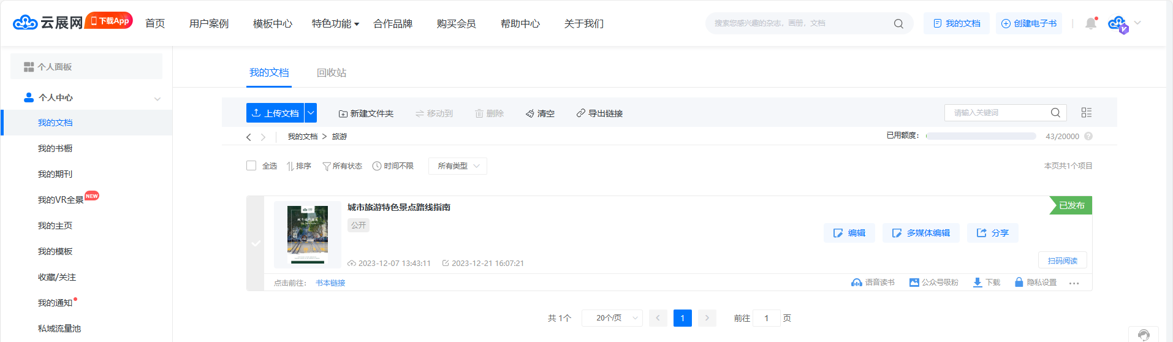Click the notification bell icon
1173x342 pixels.
click(1090, 23)
